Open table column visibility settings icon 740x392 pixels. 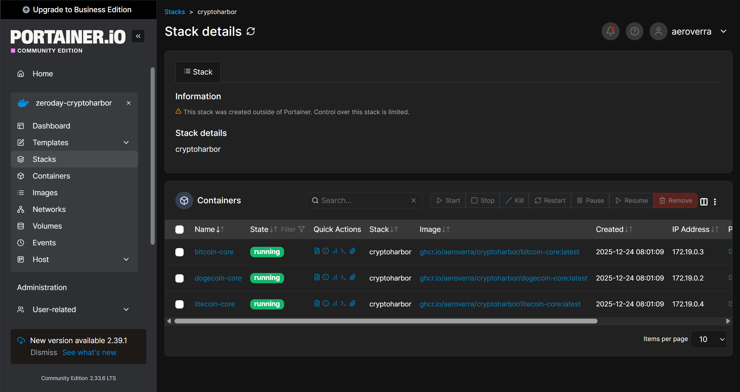tap(704, 202)
